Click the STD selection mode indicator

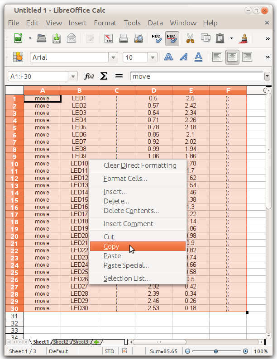pos(109,351)
